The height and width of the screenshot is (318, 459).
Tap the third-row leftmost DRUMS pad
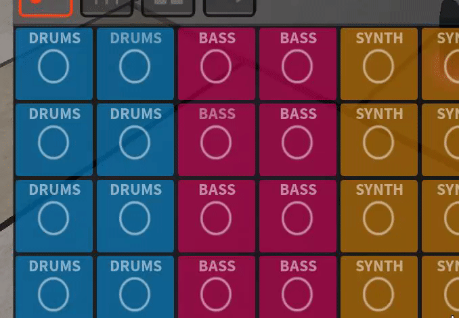click(54, 216)
